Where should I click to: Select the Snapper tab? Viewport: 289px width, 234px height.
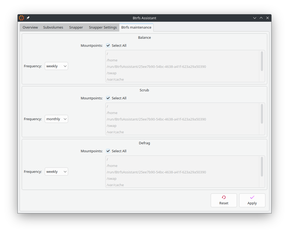click(x=76, y=27)
